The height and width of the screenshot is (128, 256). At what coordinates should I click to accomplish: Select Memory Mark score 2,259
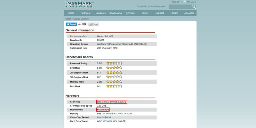point(100,82)
